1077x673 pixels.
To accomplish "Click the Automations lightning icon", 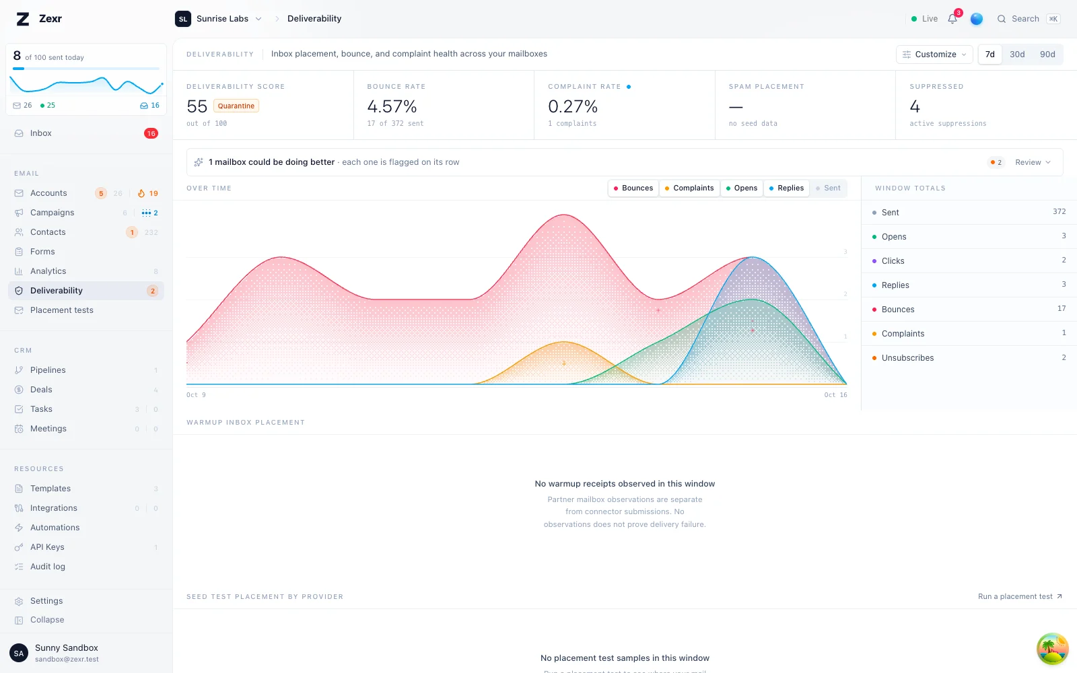I will [x=19, y=528].
